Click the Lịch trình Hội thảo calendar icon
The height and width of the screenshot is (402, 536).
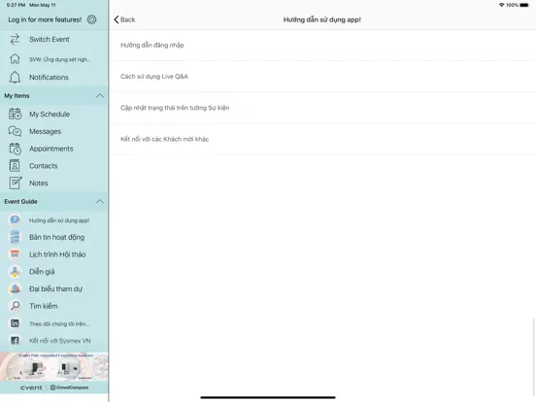pyautogui.click(x=15, y=254)
